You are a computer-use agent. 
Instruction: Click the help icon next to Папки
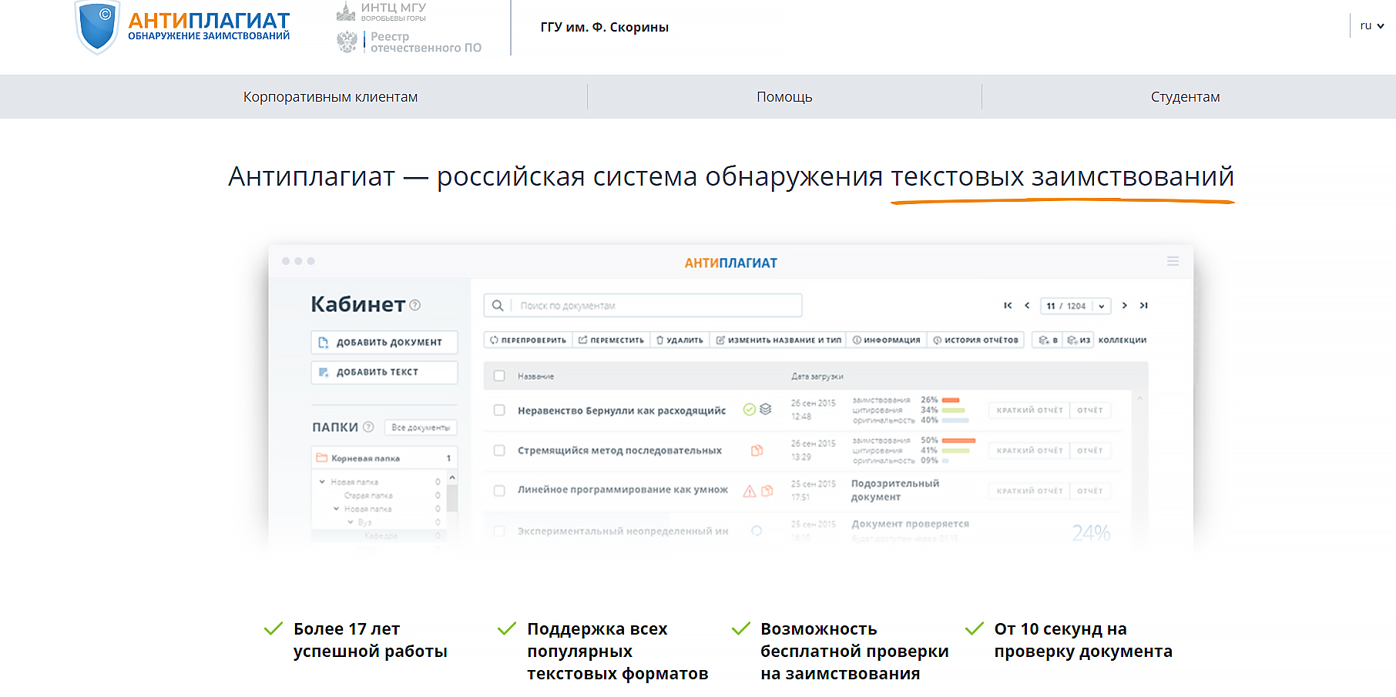tap(368, 427)
